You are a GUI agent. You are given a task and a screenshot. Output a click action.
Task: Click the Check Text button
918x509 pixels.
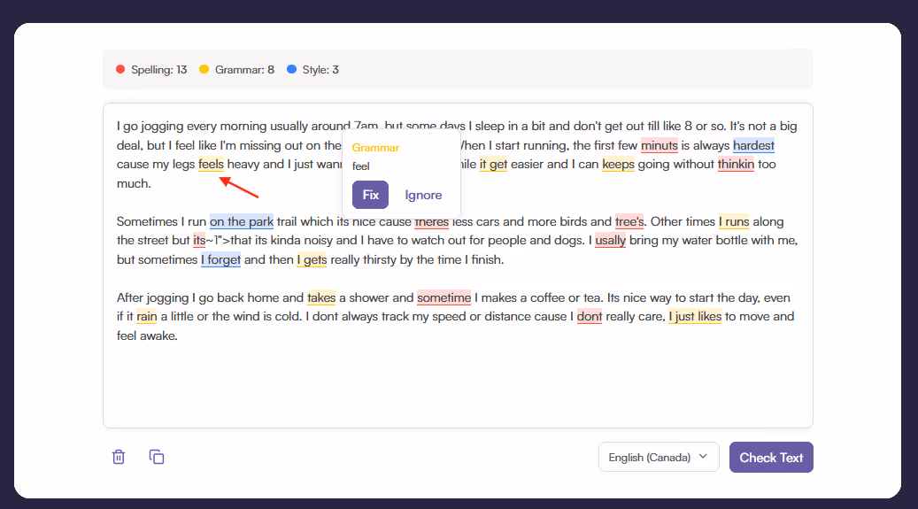coord(770,458)
